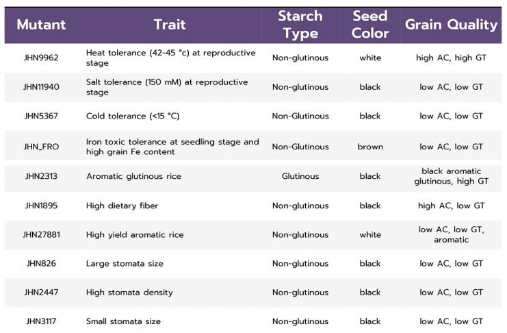507x333 pixels.
Task: Select the JHN5367 mutant cell
Action: [41, 116]
